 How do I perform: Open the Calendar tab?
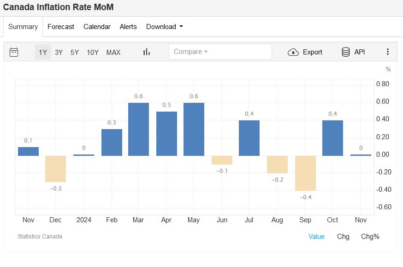pyautogui.click(x=97, y=27)
